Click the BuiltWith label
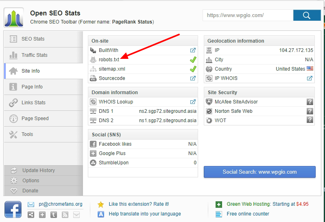325x222 pixels. pyautogui.click(x=109, y=50)
